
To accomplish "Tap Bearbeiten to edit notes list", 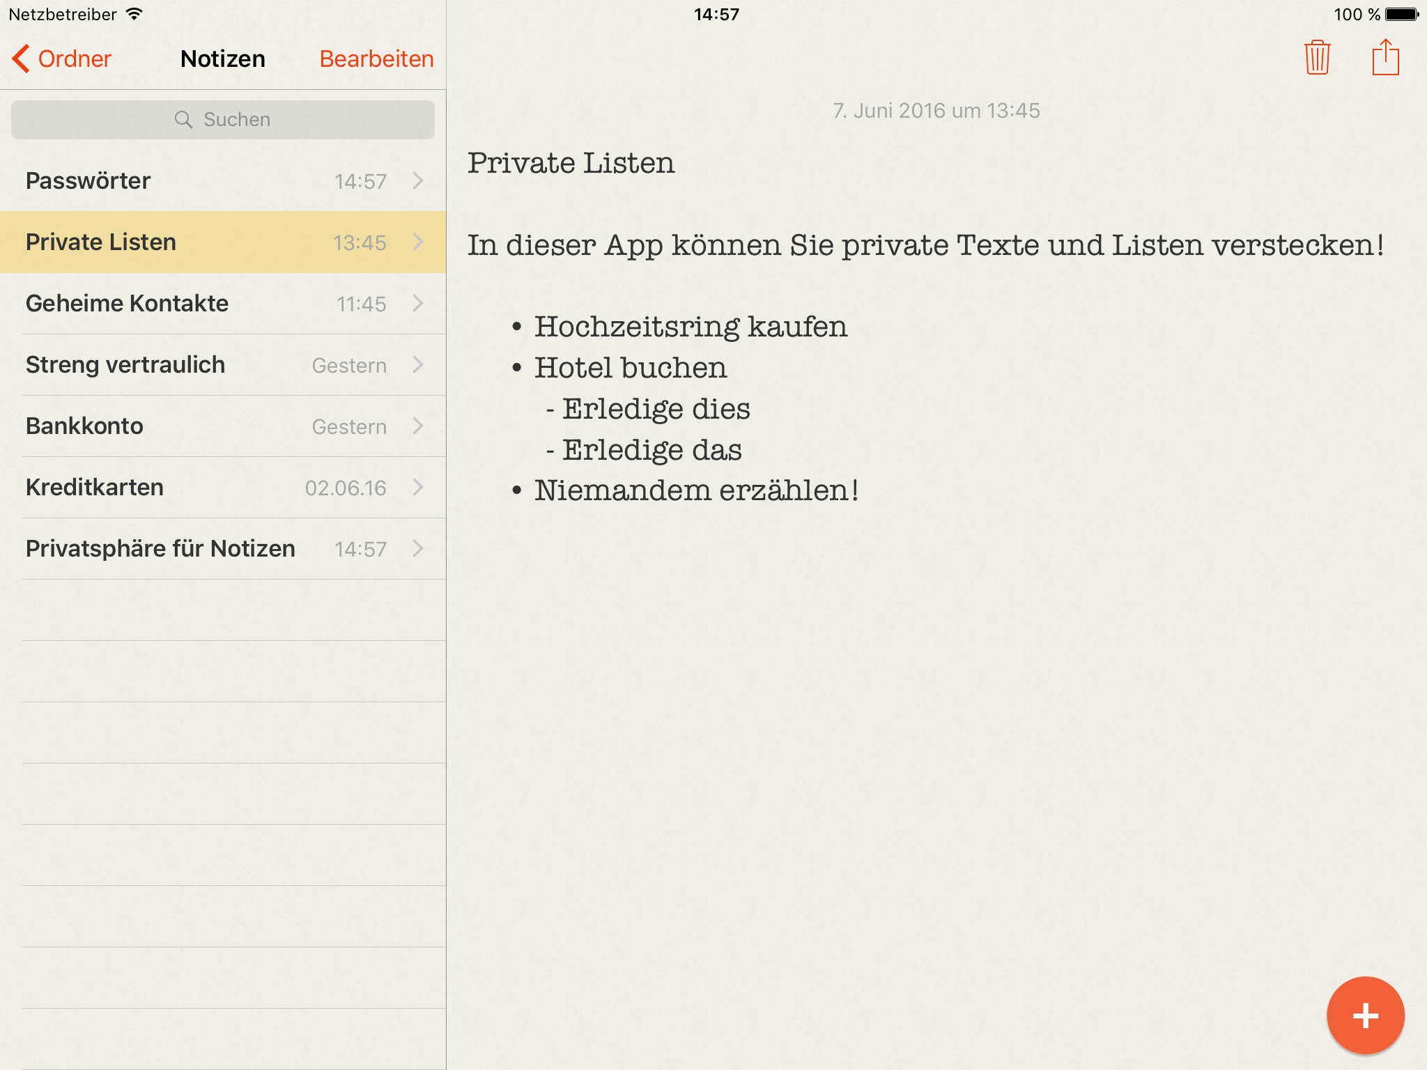I will click(x=376, y=59).
